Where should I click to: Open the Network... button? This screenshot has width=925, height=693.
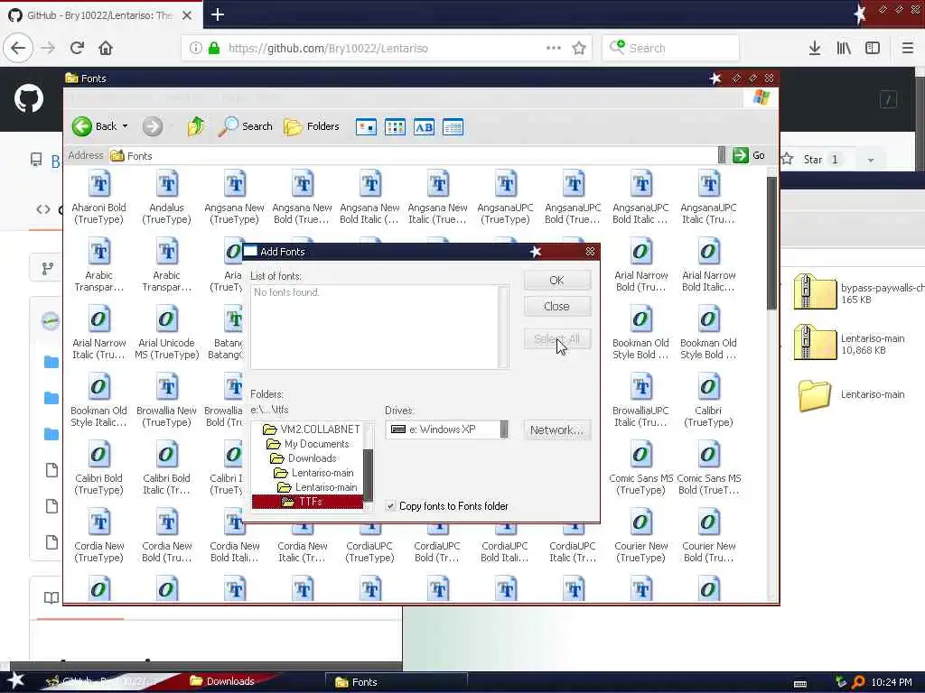click(556, 430)
